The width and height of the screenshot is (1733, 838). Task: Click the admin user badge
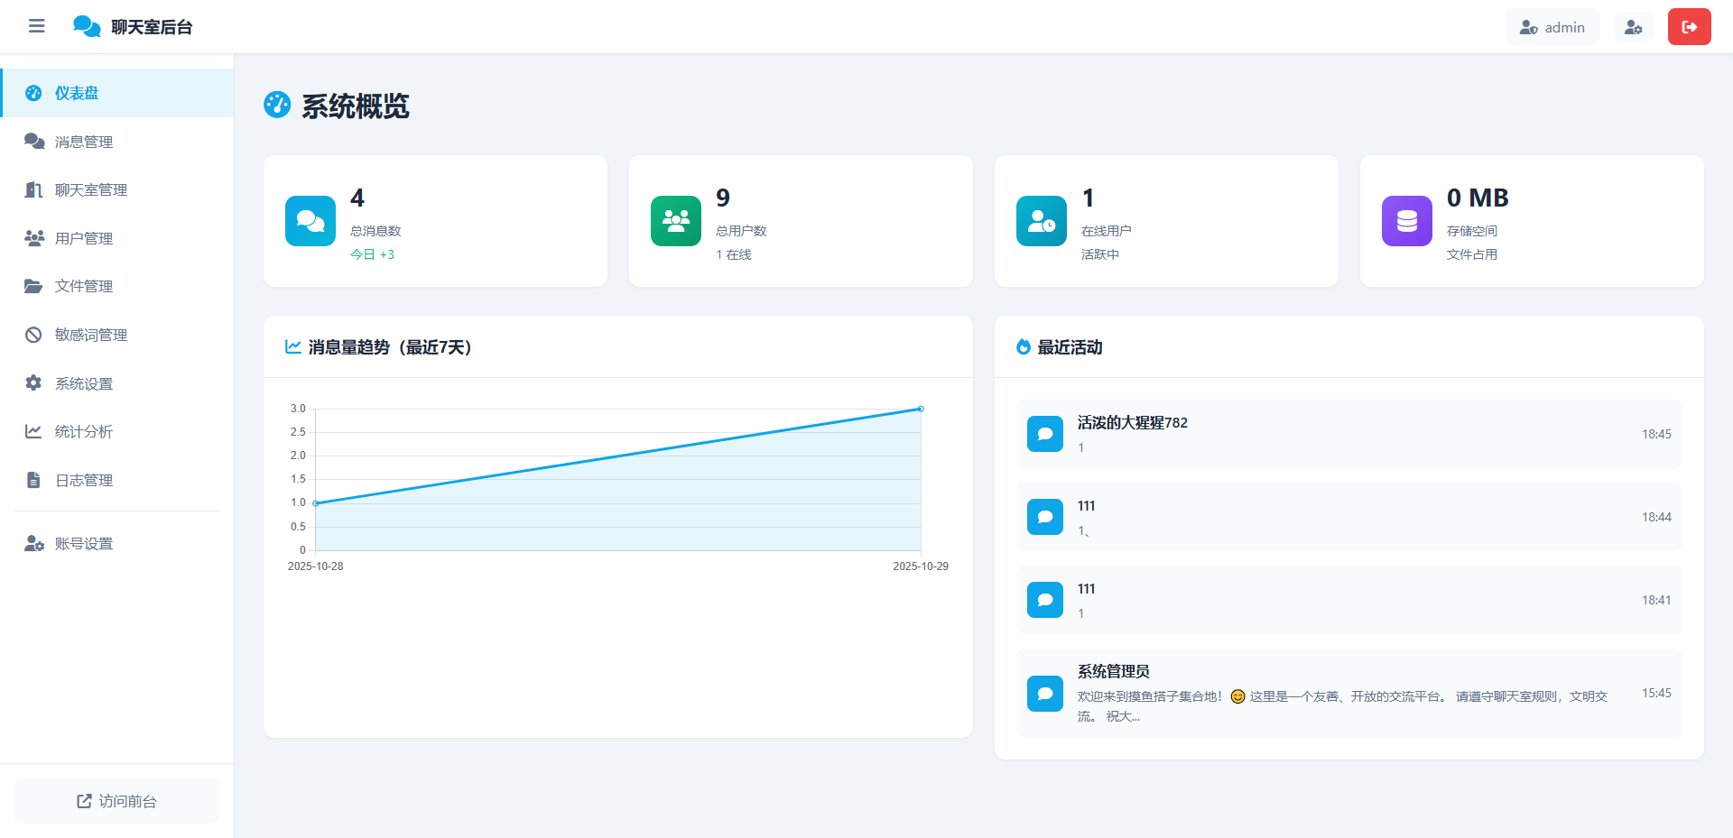(x=1552, y=27)
